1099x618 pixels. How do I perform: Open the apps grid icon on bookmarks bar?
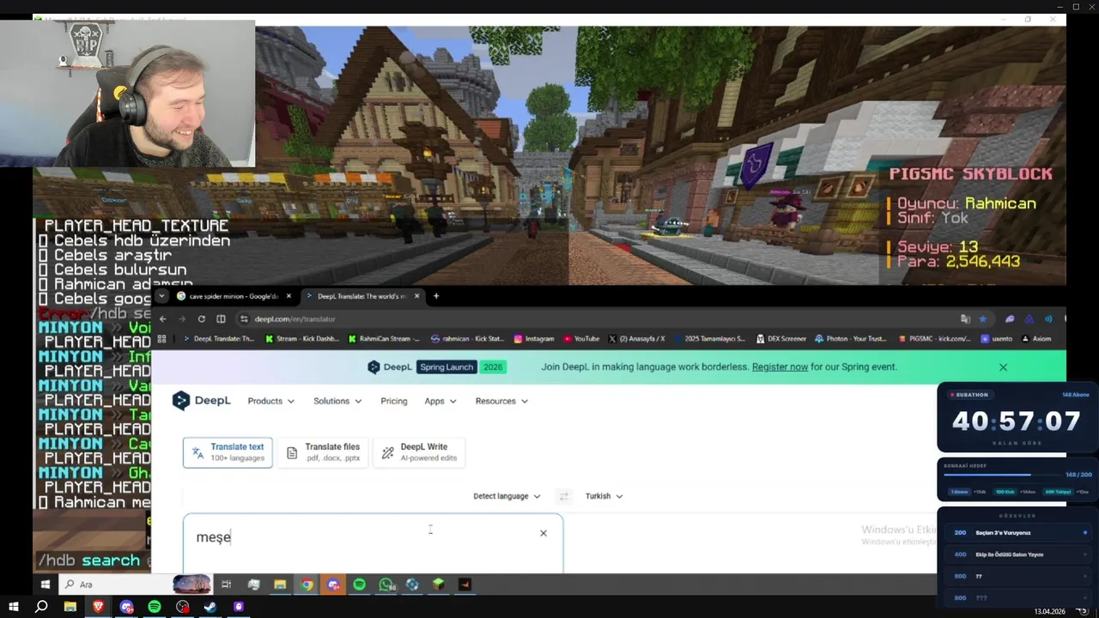pos(161,338)
